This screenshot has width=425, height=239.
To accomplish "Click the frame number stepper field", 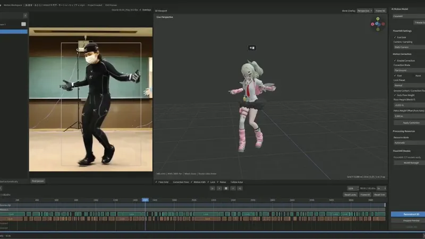I will pos(353,189).
